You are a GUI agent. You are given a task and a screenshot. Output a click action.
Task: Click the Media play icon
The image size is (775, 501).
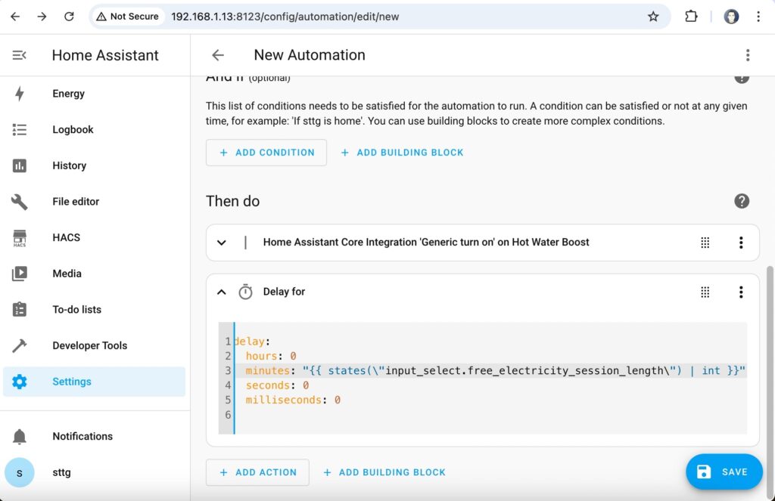[19, 274]
